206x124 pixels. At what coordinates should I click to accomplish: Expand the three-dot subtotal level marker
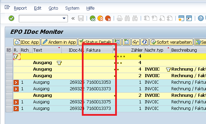click(118, 63)
